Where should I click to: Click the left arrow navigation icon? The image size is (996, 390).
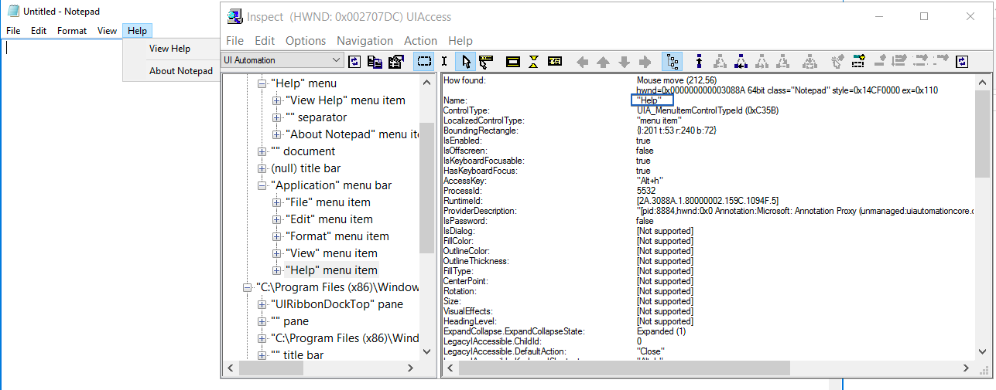click(x=583, y=60)
